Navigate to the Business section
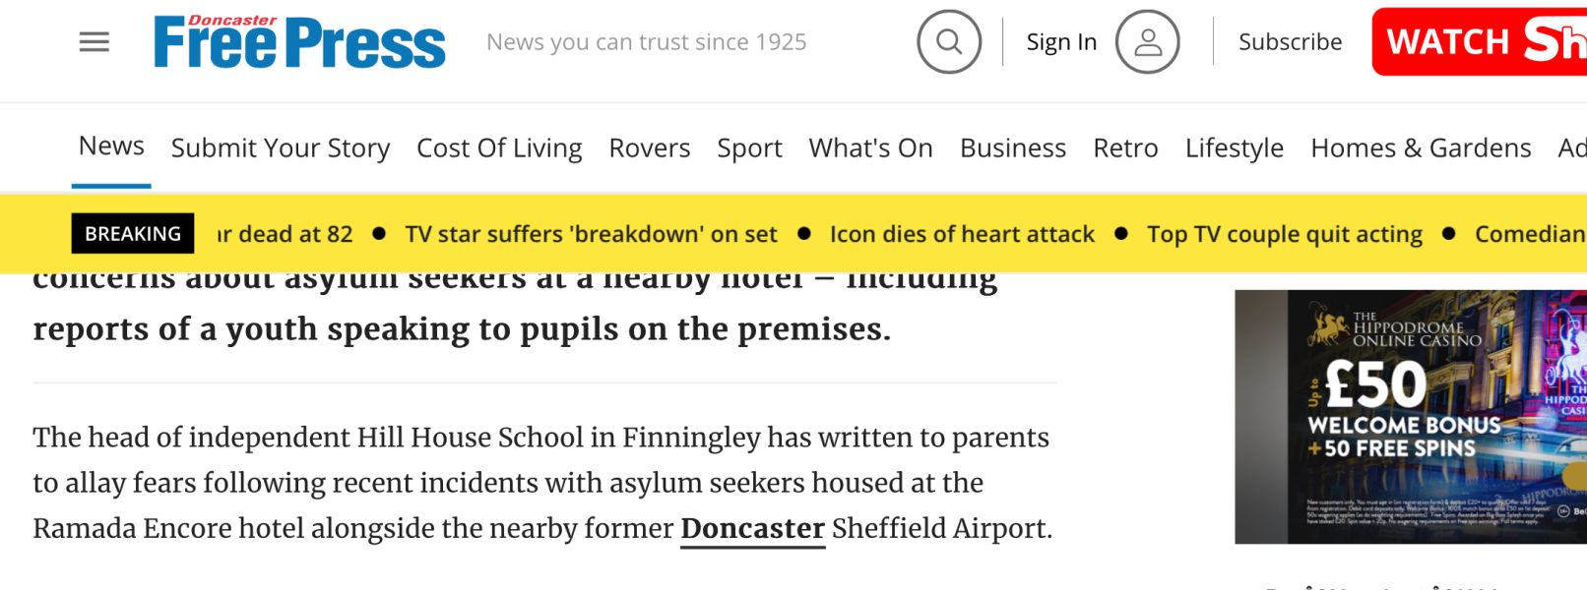This screenshot has width=1587, height=590. point(1013,148)
